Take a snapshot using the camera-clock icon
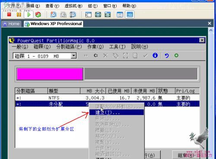Image resolution: width=216 pixels, height=159 pixels. (53, 15)
